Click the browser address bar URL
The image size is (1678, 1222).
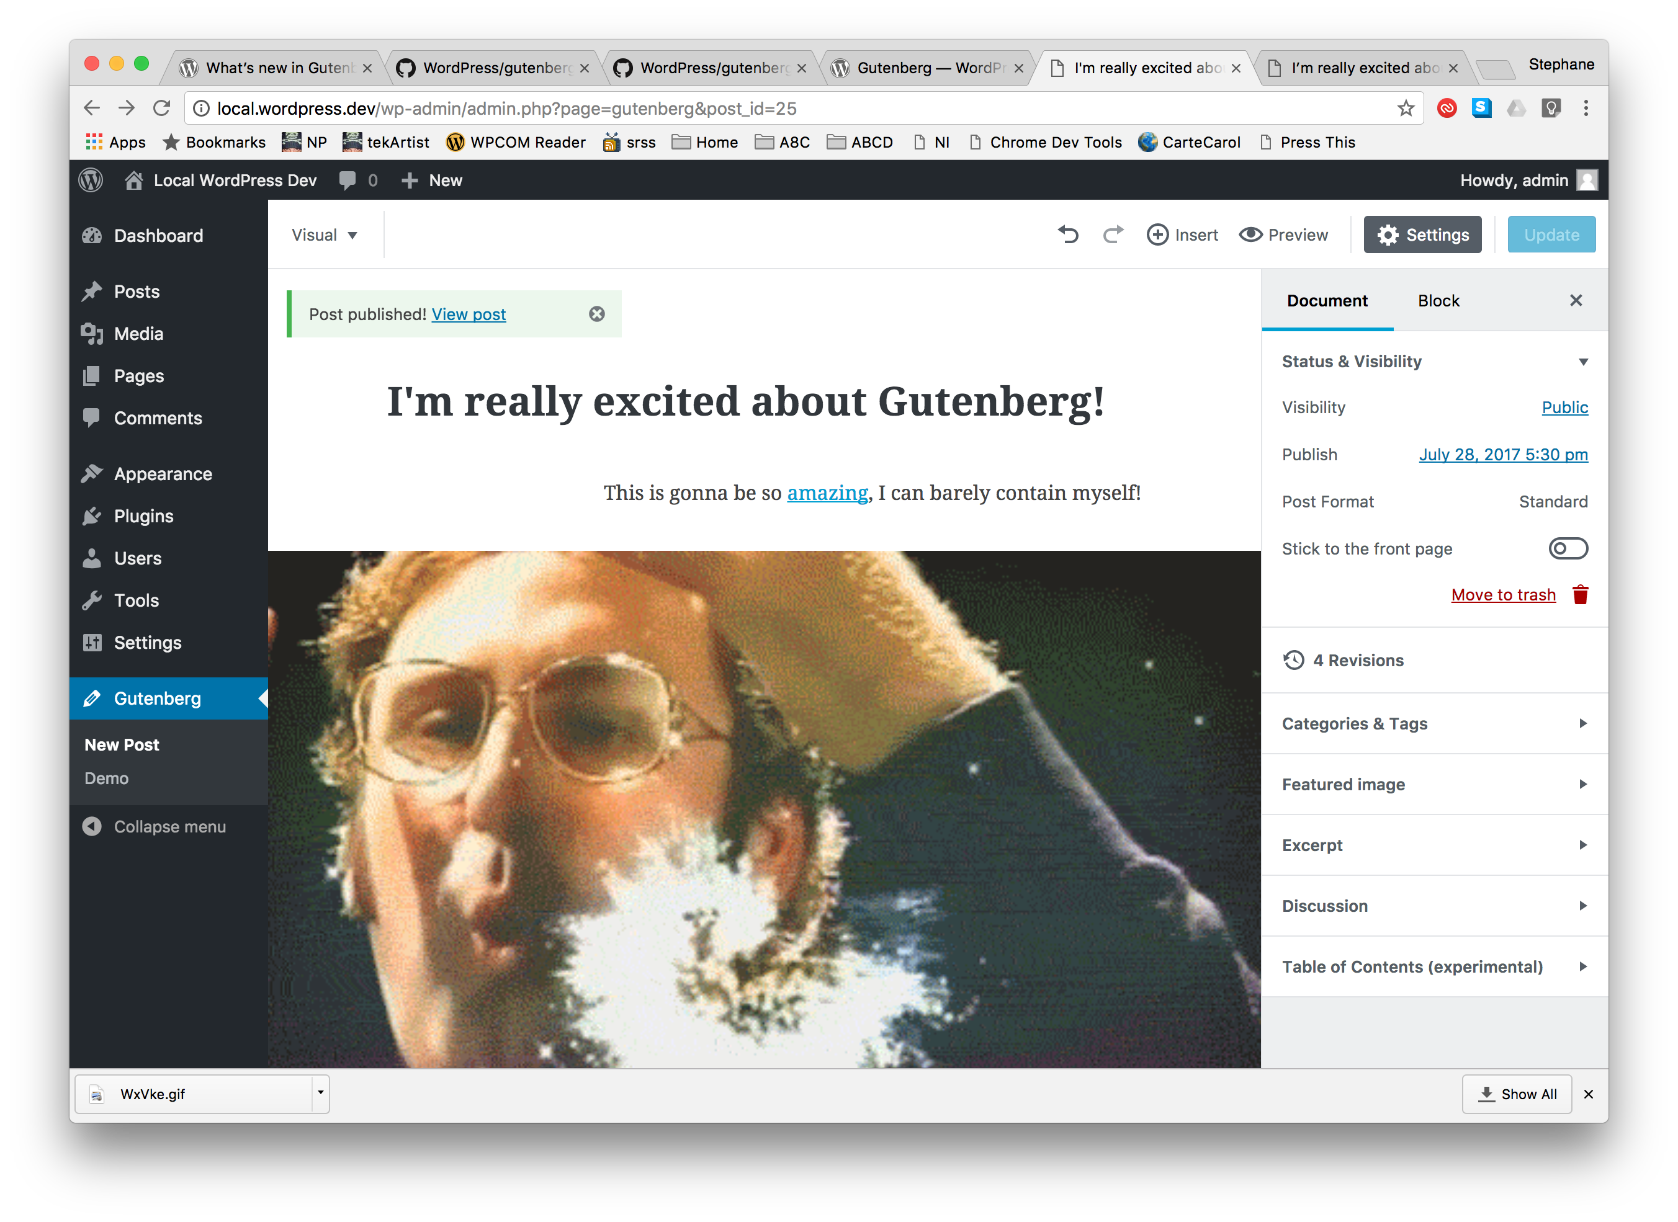point(506,109)
